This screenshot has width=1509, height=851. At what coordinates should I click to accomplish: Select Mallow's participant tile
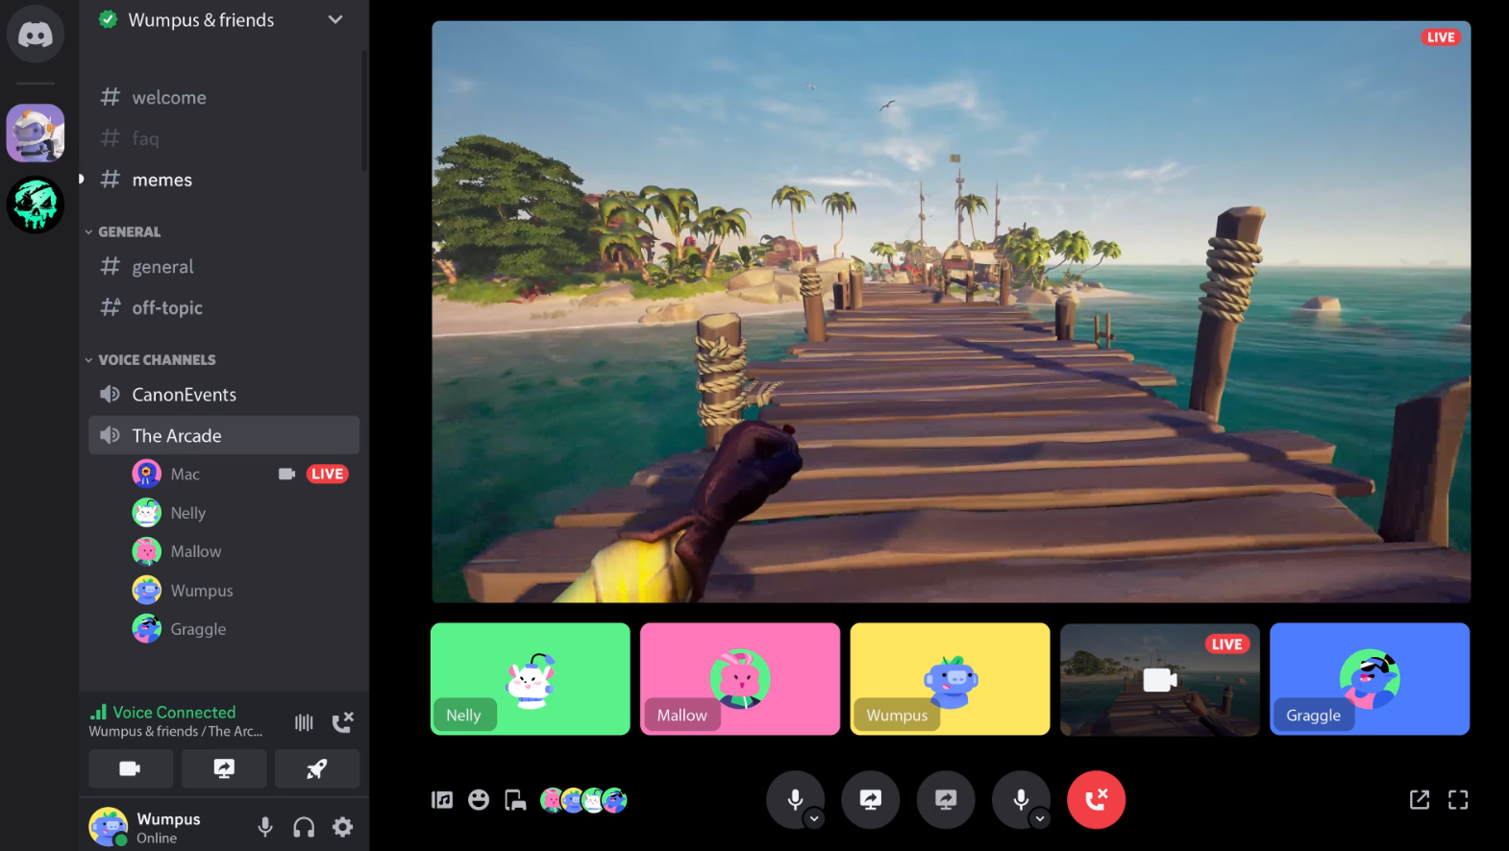click(x=740, y=679)
